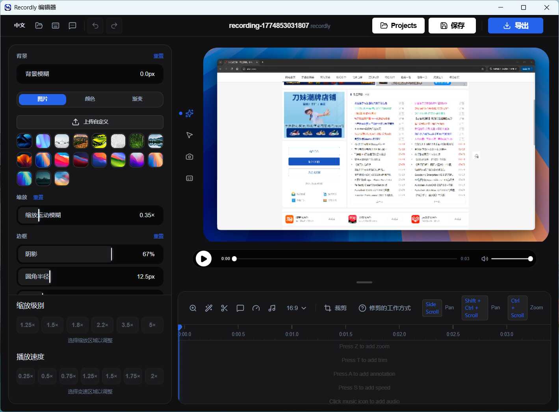Open the 中文 language selector
The width and height of the screenshot is (559, 412).
point(20,26)
